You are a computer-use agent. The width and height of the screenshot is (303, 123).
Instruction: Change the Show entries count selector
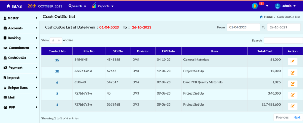click(x=56, y=40)
